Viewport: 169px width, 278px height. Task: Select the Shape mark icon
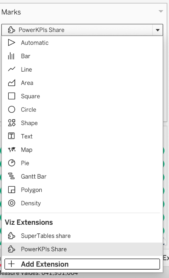point(11,123)
